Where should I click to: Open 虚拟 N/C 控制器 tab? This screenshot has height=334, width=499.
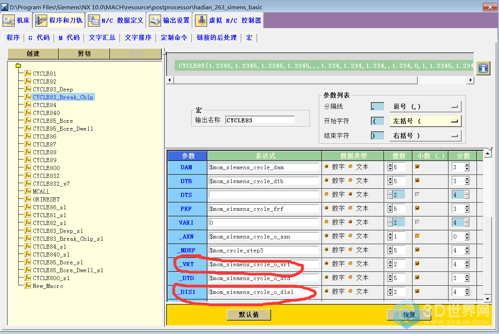(x=228, y=21)
